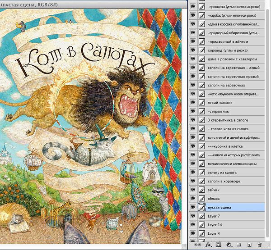Click thumbnail of layer облака
This screenshot has height=250, width=271.
[201, 199]
